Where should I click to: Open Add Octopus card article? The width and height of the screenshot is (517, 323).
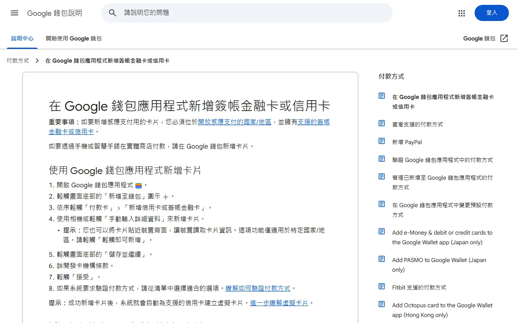pyautogui.click(x=442, y=310)
